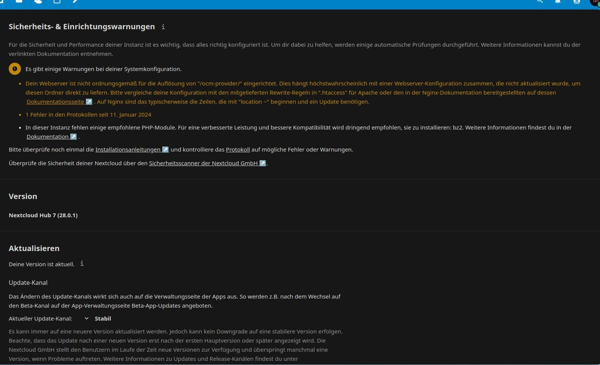Open the Protokoll link
600x365 pixels.
[x=238, y=150]
